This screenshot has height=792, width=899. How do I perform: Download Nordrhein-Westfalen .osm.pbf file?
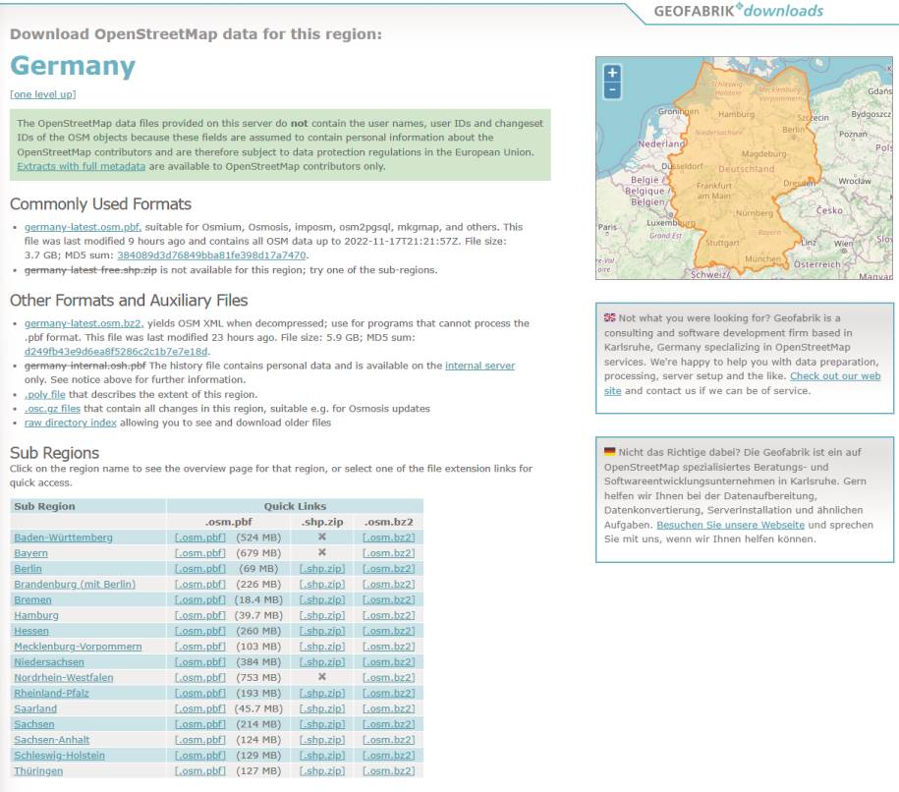pos(200,678)
